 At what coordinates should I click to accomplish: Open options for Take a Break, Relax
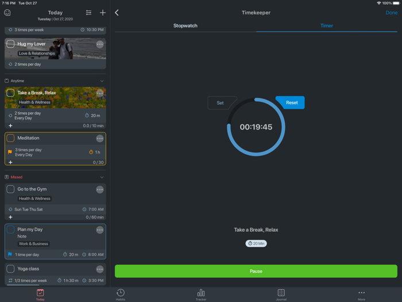(100, 93)
